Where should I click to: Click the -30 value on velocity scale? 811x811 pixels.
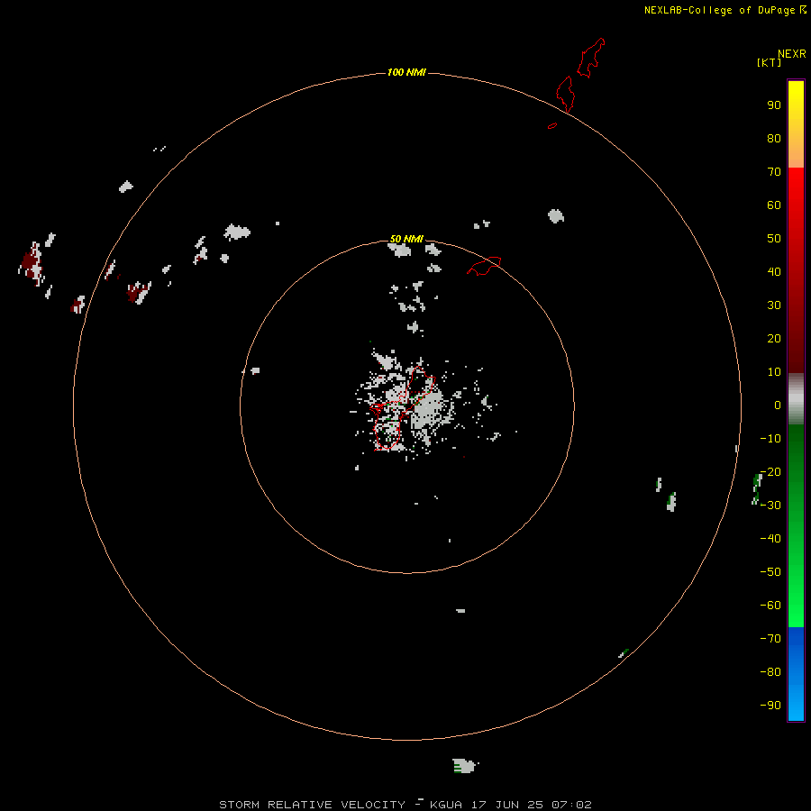[770, 506]
